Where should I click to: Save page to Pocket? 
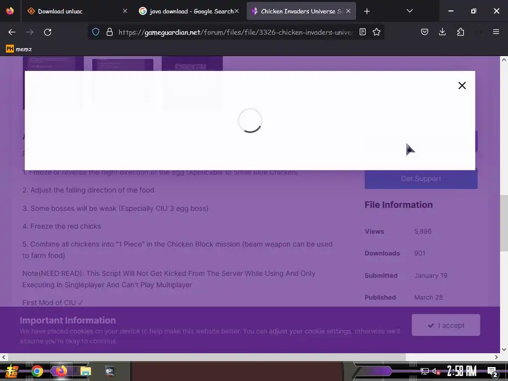point(425,32)
